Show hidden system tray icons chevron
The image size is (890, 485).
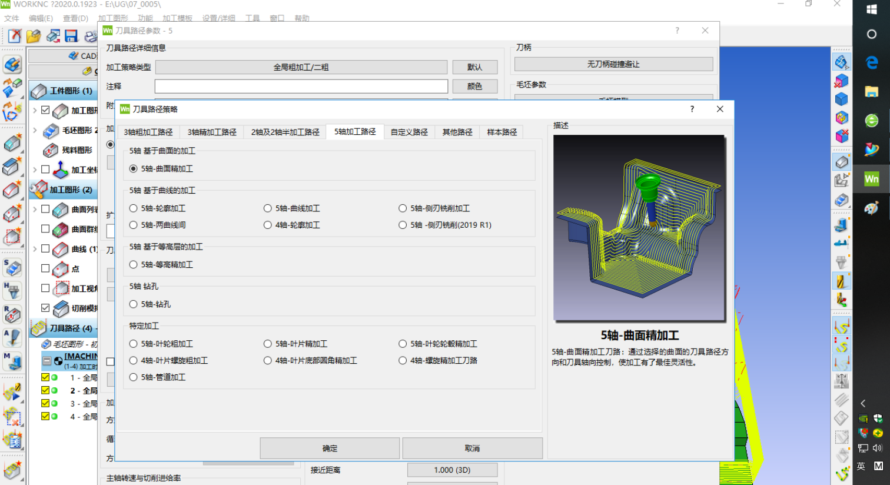point(863,403)
